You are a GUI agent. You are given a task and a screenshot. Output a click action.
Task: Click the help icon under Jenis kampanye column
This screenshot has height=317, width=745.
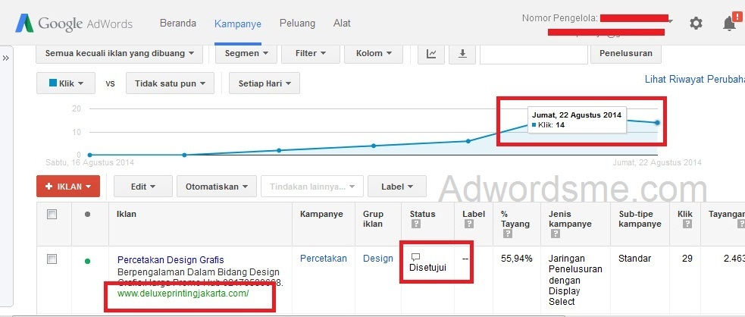(x=556, y=234)
